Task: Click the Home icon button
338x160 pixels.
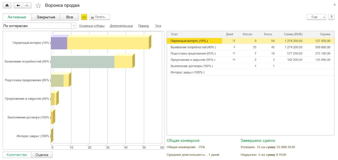Action: coord(7,5)
